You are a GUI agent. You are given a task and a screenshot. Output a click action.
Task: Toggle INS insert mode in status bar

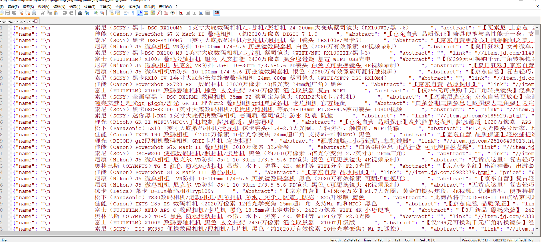pos(530,240)
